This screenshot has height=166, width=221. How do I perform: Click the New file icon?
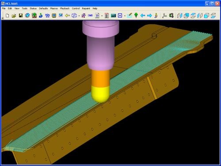(7, 15)
